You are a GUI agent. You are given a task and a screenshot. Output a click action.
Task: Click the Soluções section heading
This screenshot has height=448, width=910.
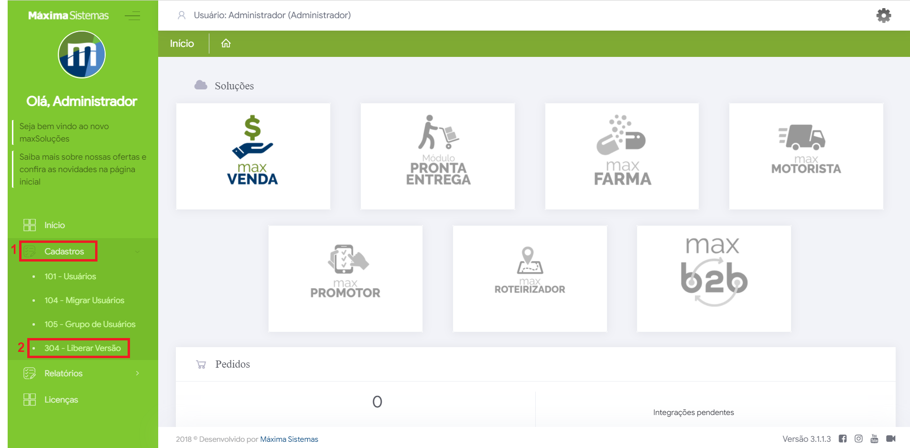click(x=234, y=86)
